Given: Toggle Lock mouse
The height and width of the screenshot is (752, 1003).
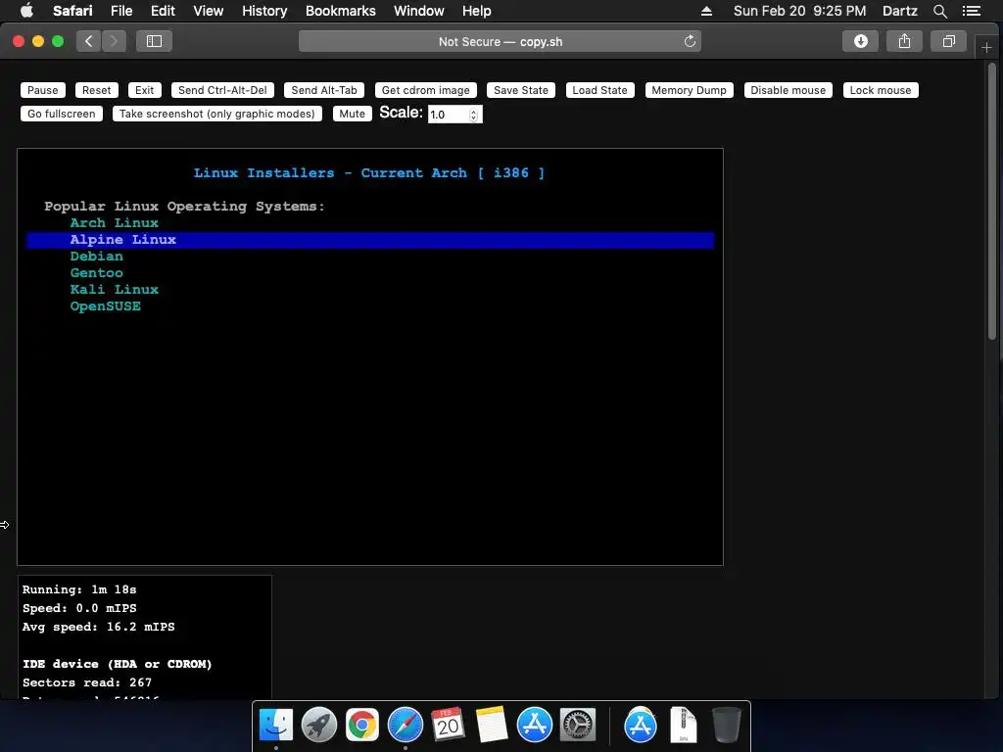Looking at the screenshot, I should pyautogui.click(x=881, y=90).
